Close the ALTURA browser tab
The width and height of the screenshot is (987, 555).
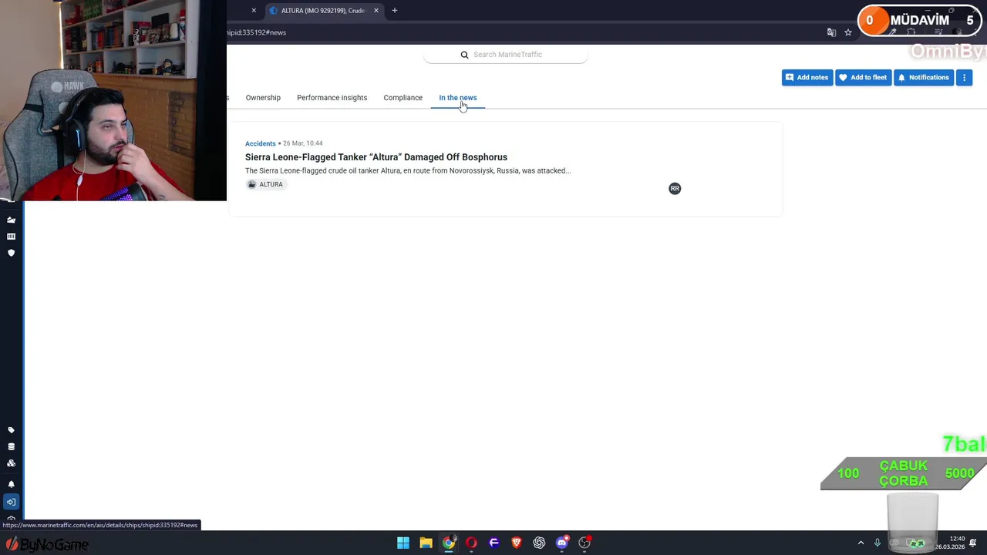[x=376, y=11]
